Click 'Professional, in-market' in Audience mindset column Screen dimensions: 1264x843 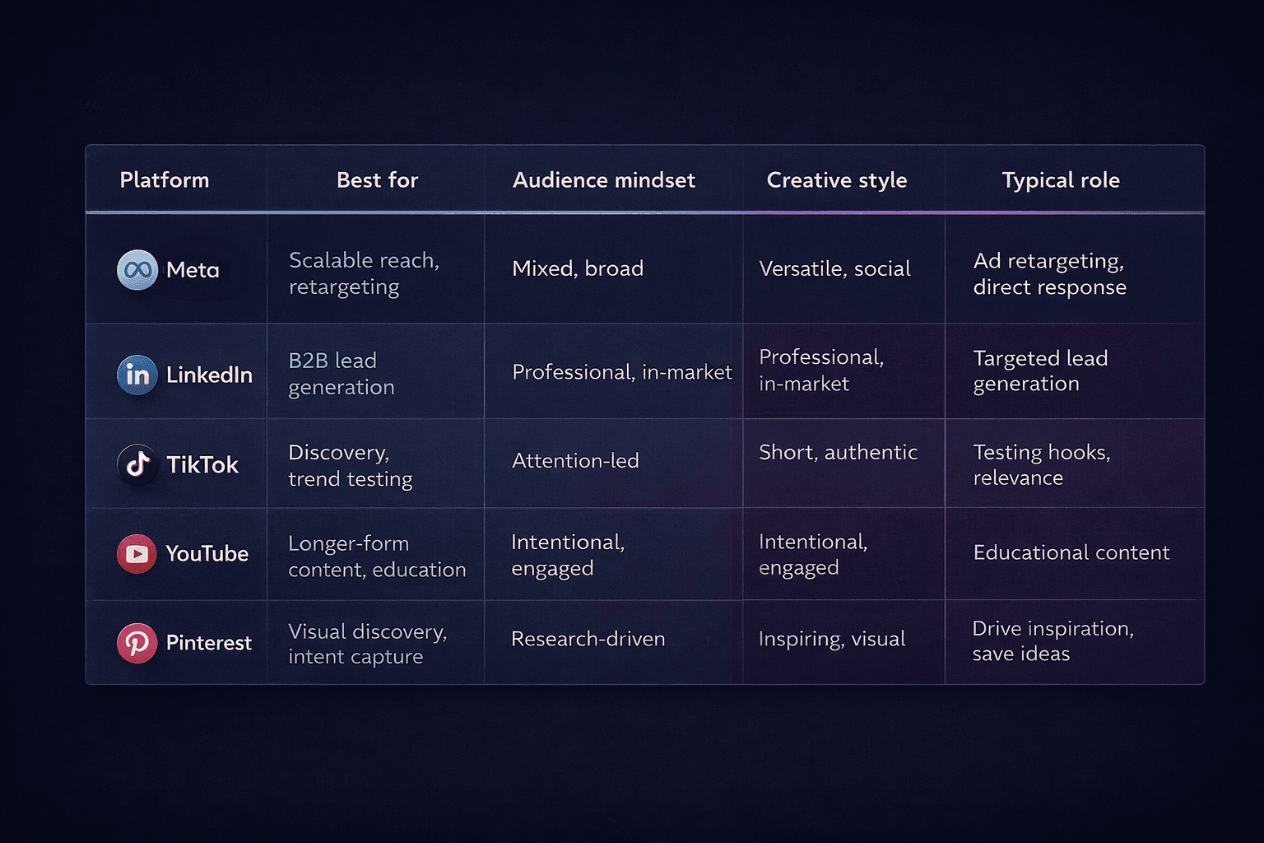[622, 372]
